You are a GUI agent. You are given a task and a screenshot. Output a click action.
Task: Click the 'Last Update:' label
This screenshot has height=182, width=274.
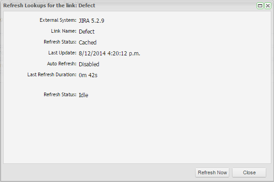[62, 53]
